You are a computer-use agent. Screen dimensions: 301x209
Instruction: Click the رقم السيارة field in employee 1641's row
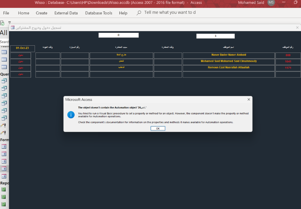click(x=75, y=62)
